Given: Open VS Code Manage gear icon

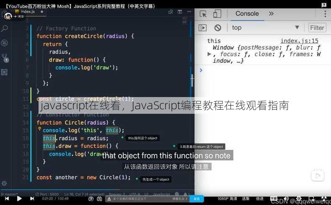Looking at the screenshot, I should [x=4, y=184].
